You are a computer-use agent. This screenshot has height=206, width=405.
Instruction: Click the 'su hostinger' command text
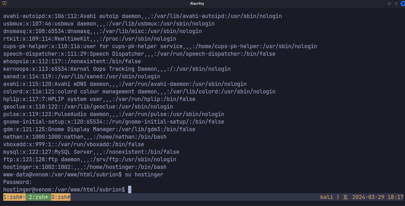pos(144,174)
